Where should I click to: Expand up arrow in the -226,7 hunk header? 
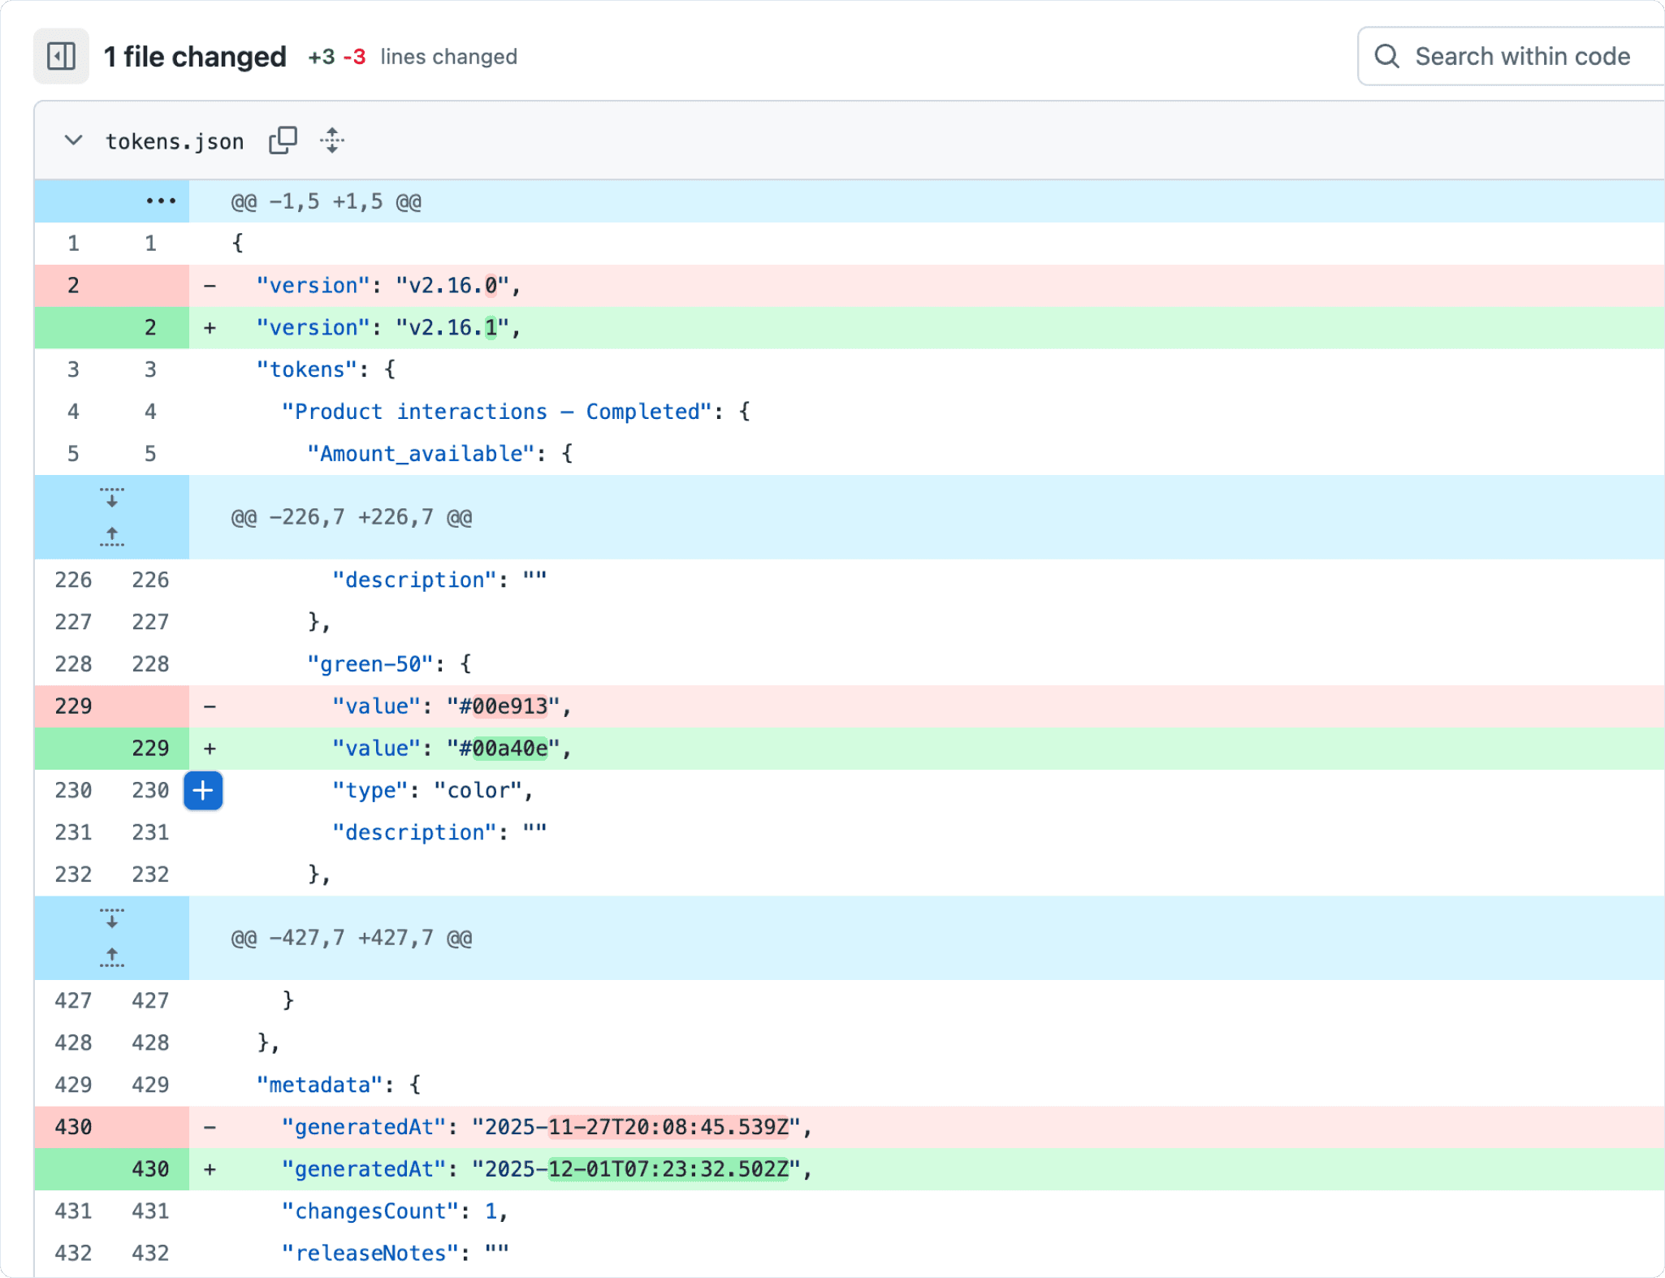coord(112,537)
